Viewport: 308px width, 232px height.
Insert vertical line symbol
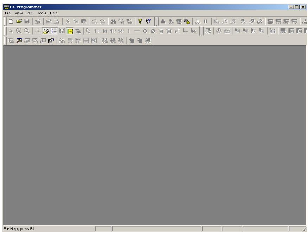pos(129,31)
